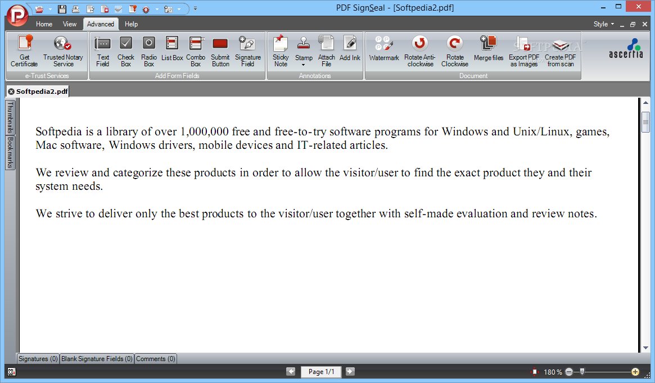655x383 pixels.
Task: Add a Check Box form field
Action: [126, 51]
